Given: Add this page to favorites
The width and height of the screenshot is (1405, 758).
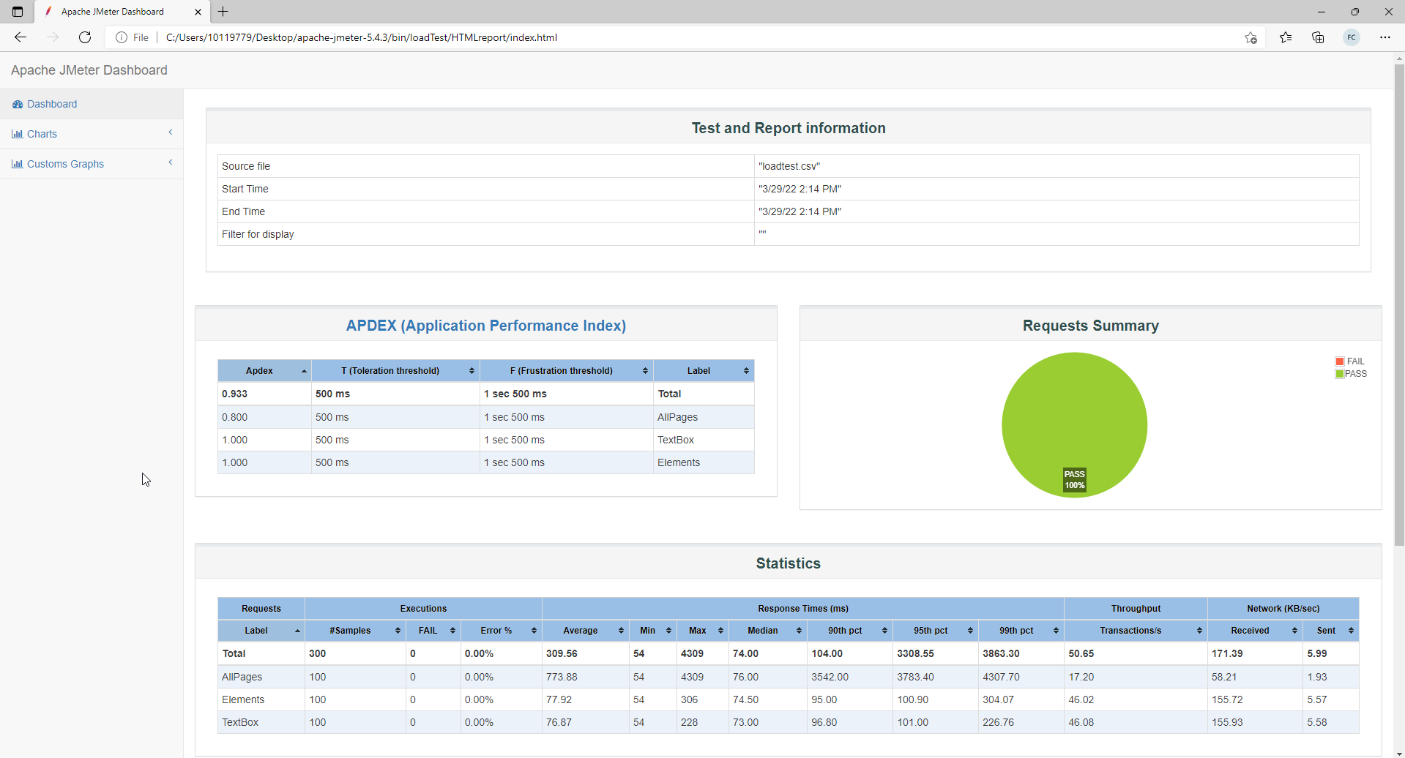Looking at the screenshot, I should pyautogui.click(x=1251, y=37).
